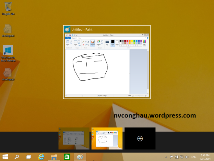Click the 'Untitled - Paint' title text
214x161 pixels.
pos(82,29)
